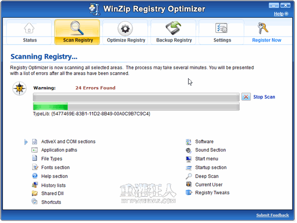Open the Optimize Registry gear icon

click(126, 28)
